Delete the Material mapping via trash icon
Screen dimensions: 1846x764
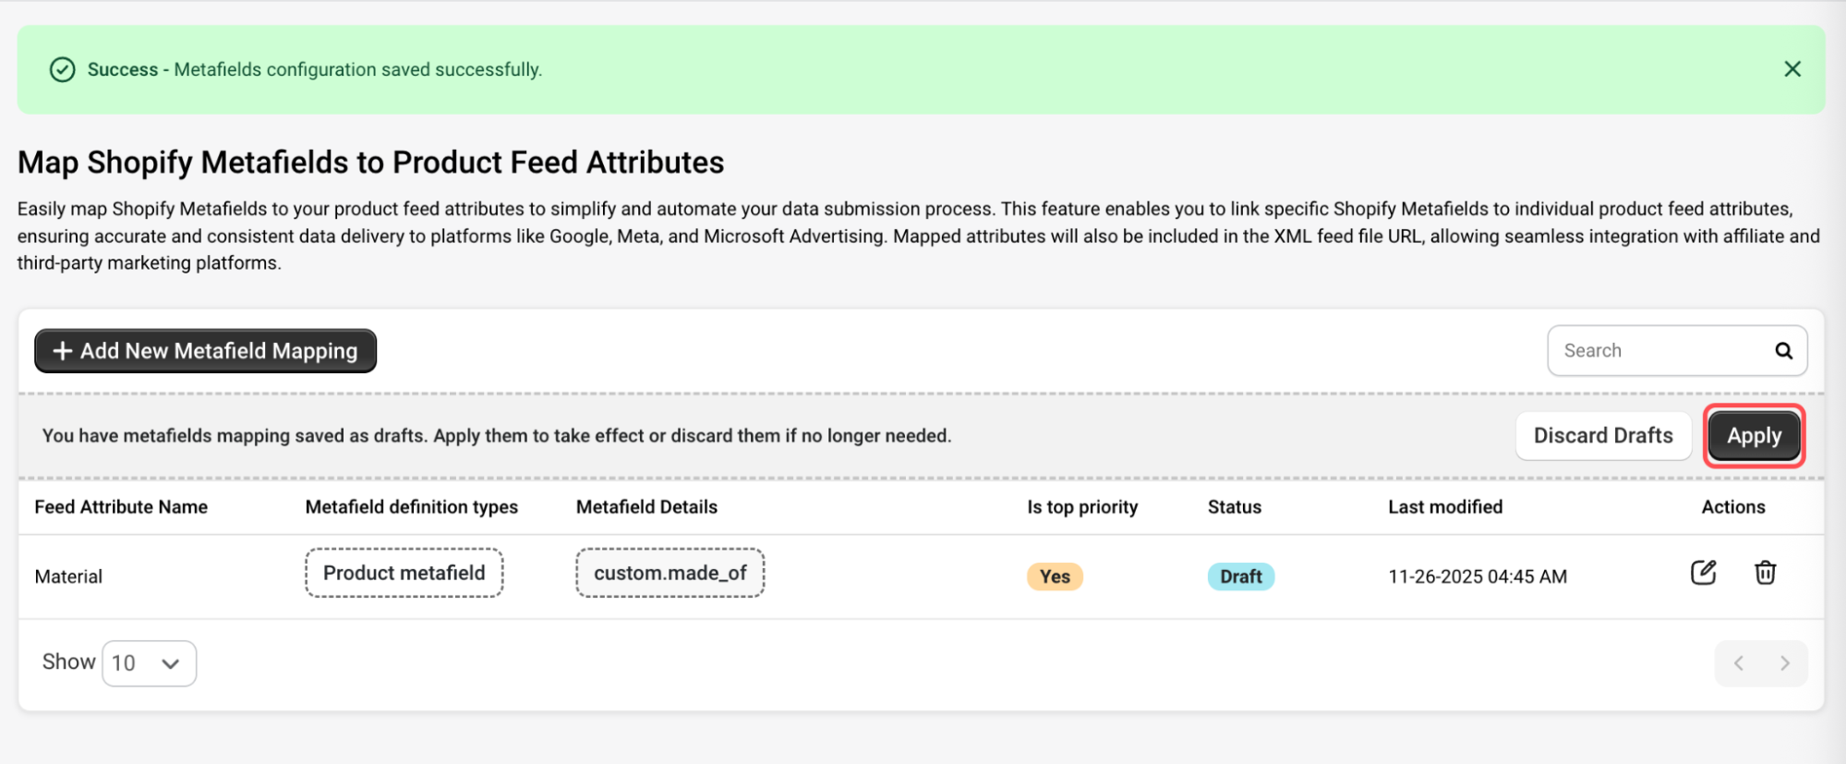(x=1765, y=573)
